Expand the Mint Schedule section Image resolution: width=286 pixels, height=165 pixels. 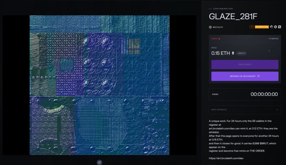coord(245,110)
